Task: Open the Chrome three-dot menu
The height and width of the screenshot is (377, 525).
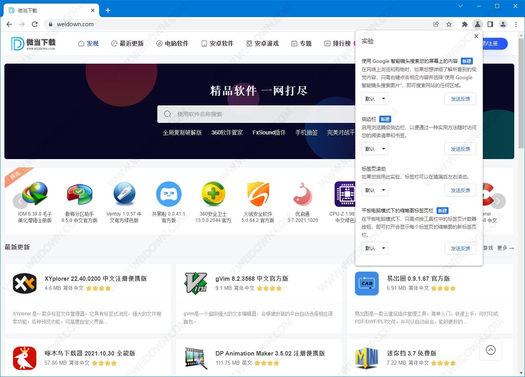Action: coord(516,24)
